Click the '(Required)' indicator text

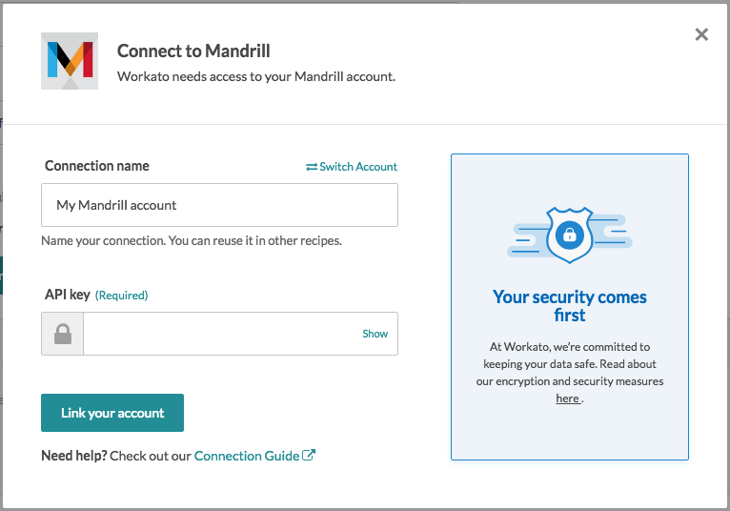[x=122, y=296]
